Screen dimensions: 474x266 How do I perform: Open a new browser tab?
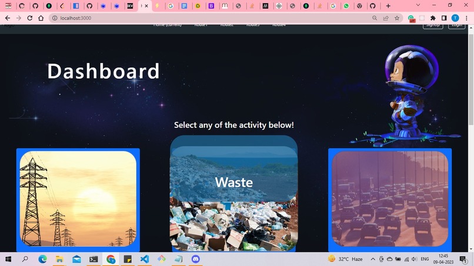388,6
